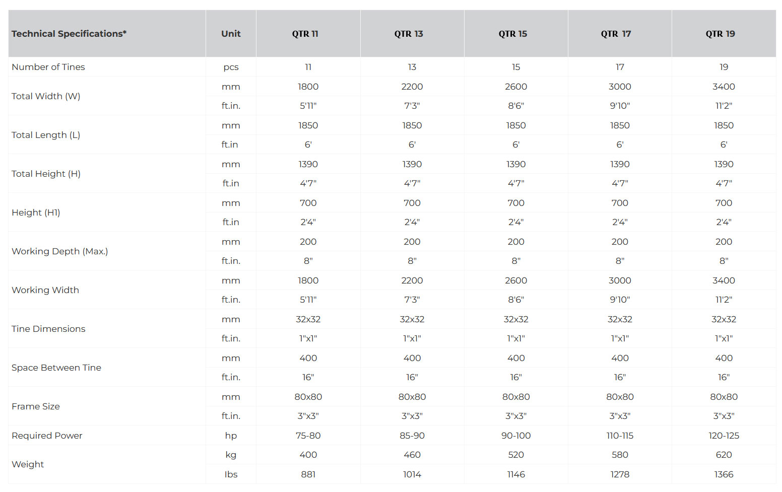782x492 pixels.
Task: Click the Frame Size row label
Action: 36,406
